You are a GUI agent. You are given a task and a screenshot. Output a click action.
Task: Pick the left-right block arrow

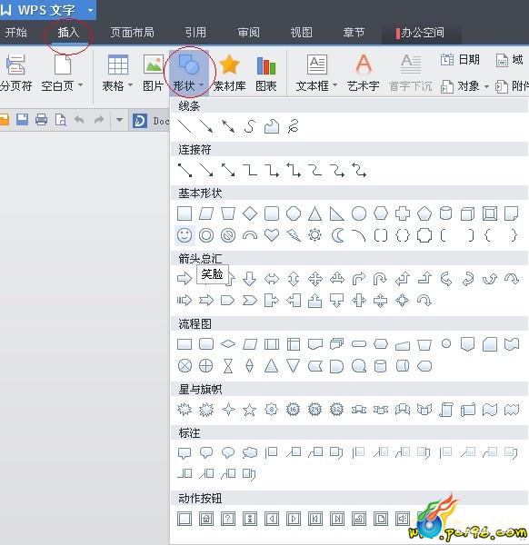272,279
